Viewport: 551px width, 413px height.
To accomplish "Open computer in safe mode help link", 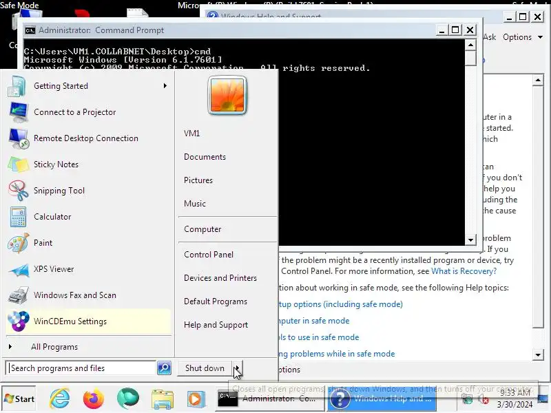I will click(314, 321).
